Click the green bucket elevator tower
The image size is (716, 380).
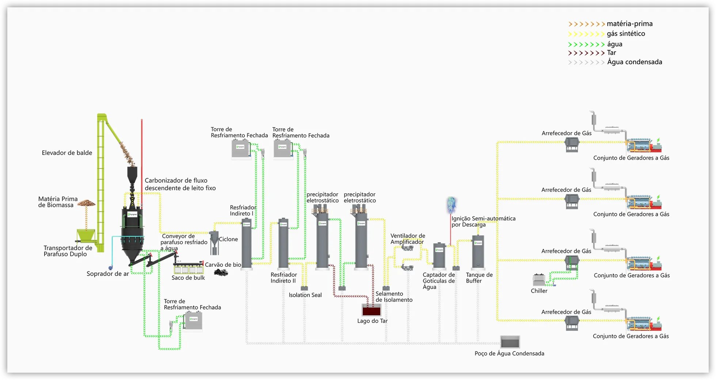click(100, 183)
